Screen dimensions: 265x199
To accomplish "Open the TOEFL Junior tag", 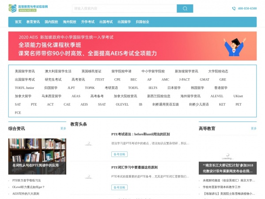I will click(24, 88).
